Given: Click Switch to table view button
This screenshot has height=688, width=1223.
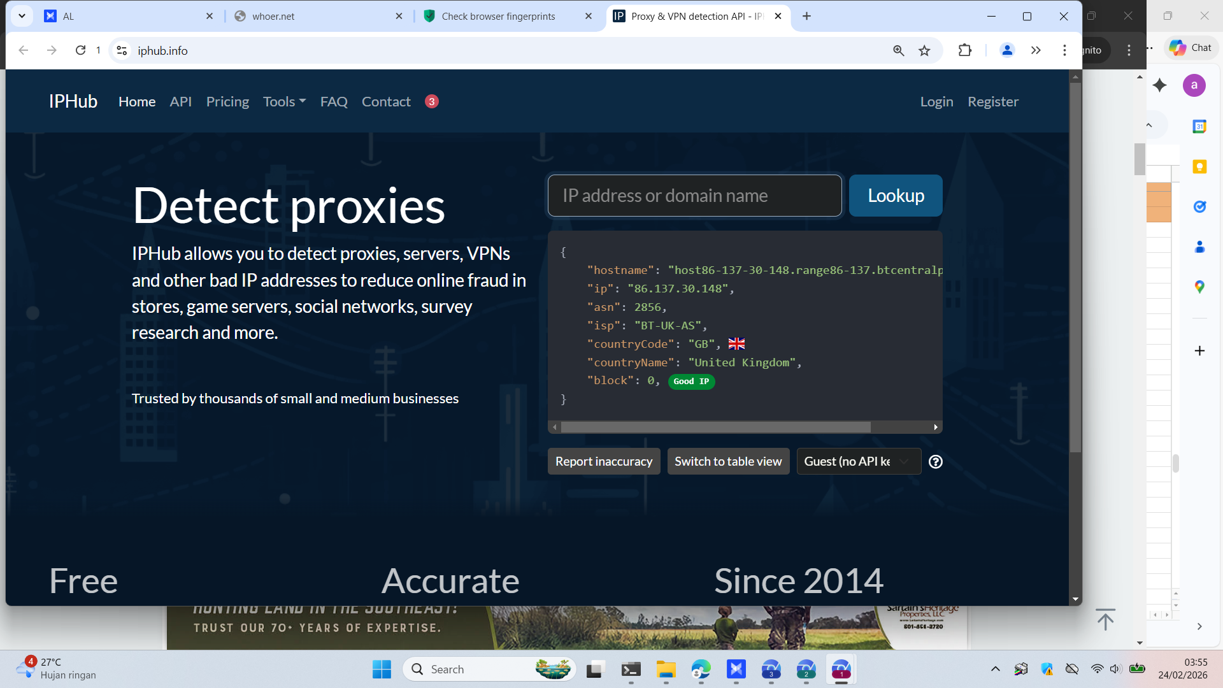Looking at the screenshot, I should tap(728, 462).
